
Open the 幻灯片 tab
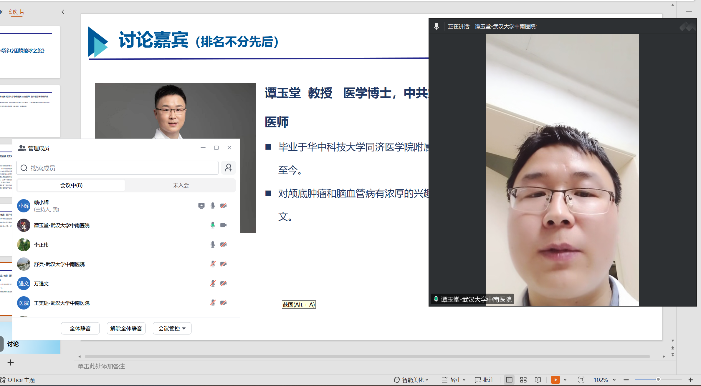pos(17,12)
